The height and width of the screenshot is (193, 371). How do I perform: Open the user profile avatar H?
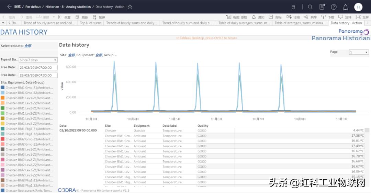pyautogui.click(x=358, y=7)
